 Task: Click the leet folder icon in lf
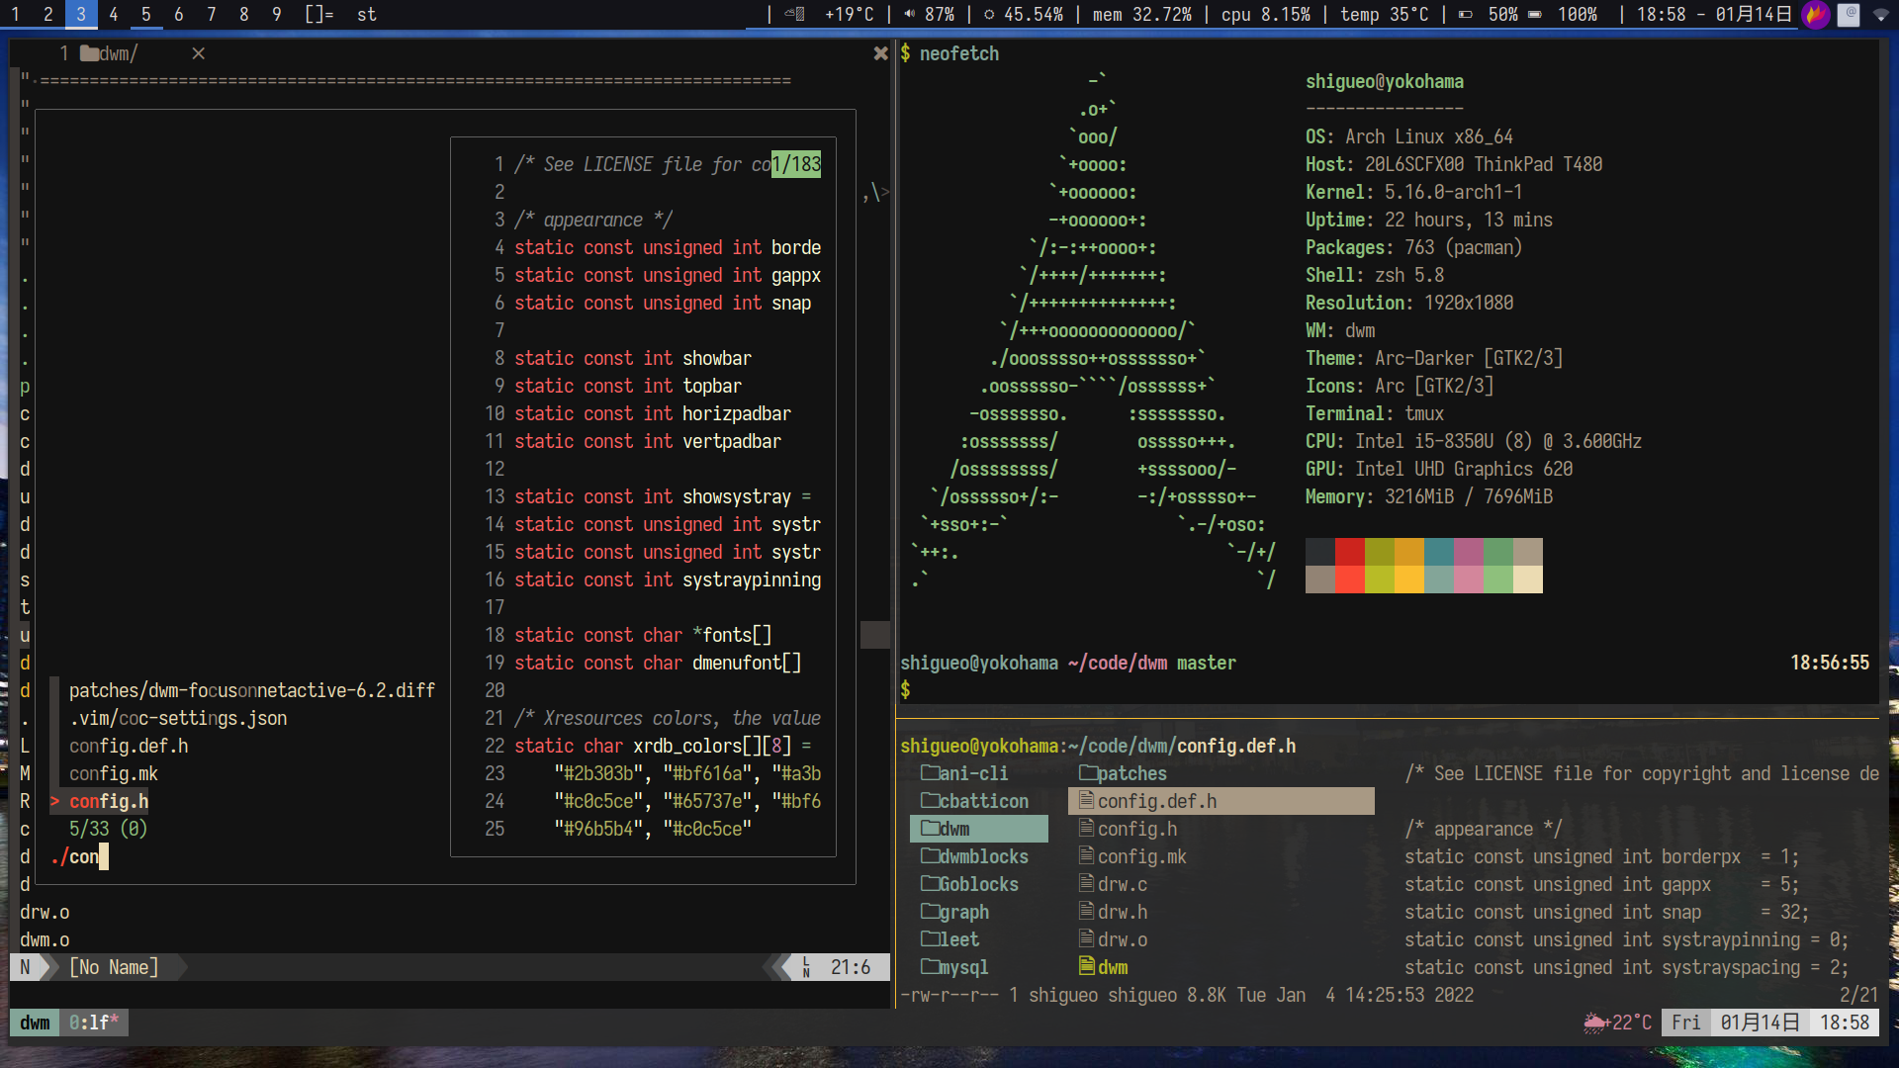click(930, 939)
